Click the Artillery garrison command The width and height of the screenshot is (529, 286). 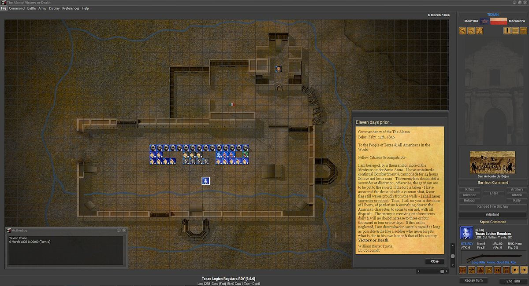[x=517, y=190]
